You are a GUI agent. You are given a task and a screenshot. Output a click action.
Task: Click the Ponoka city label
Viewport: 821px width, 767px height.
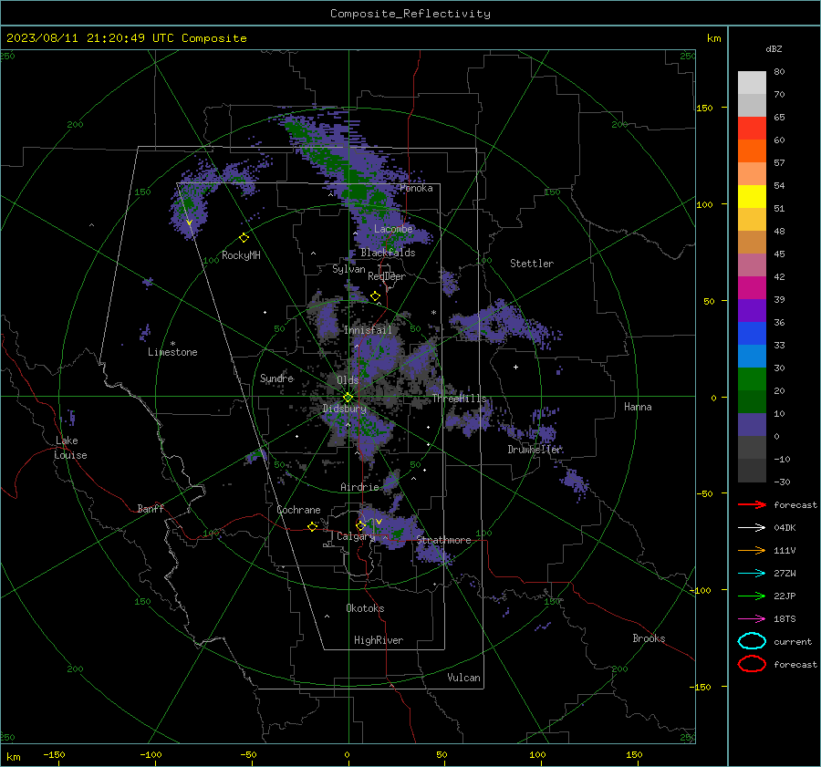point(416,189)
